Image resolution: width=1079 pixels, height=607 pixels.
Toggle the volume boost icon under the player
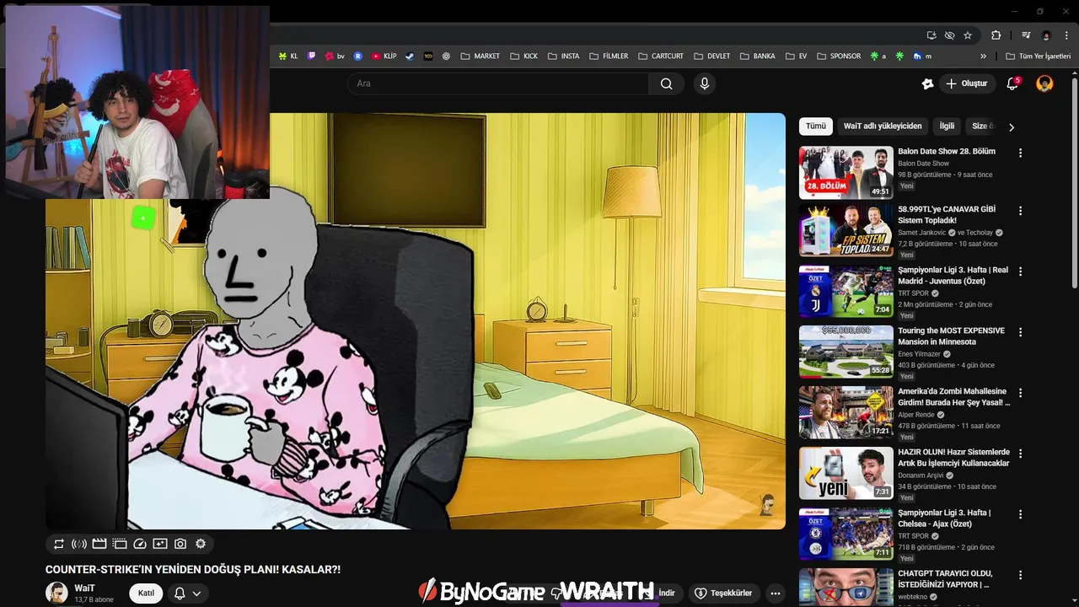click(x=79, y=544)
